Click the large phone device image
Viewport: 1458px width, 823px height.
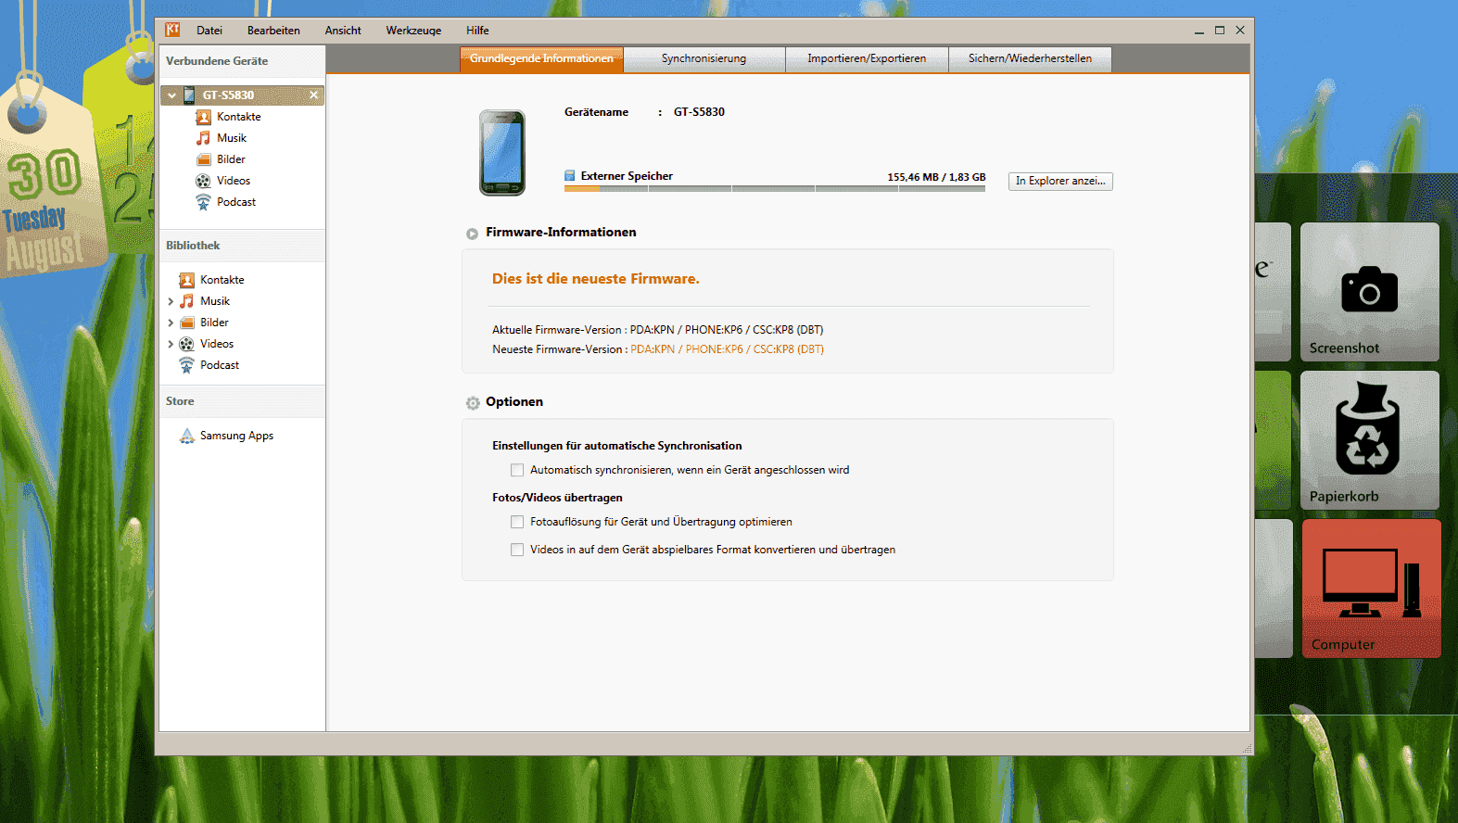(502, 153)
